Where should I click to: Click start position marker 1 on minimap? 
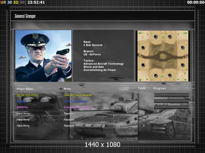pos(183,65)
